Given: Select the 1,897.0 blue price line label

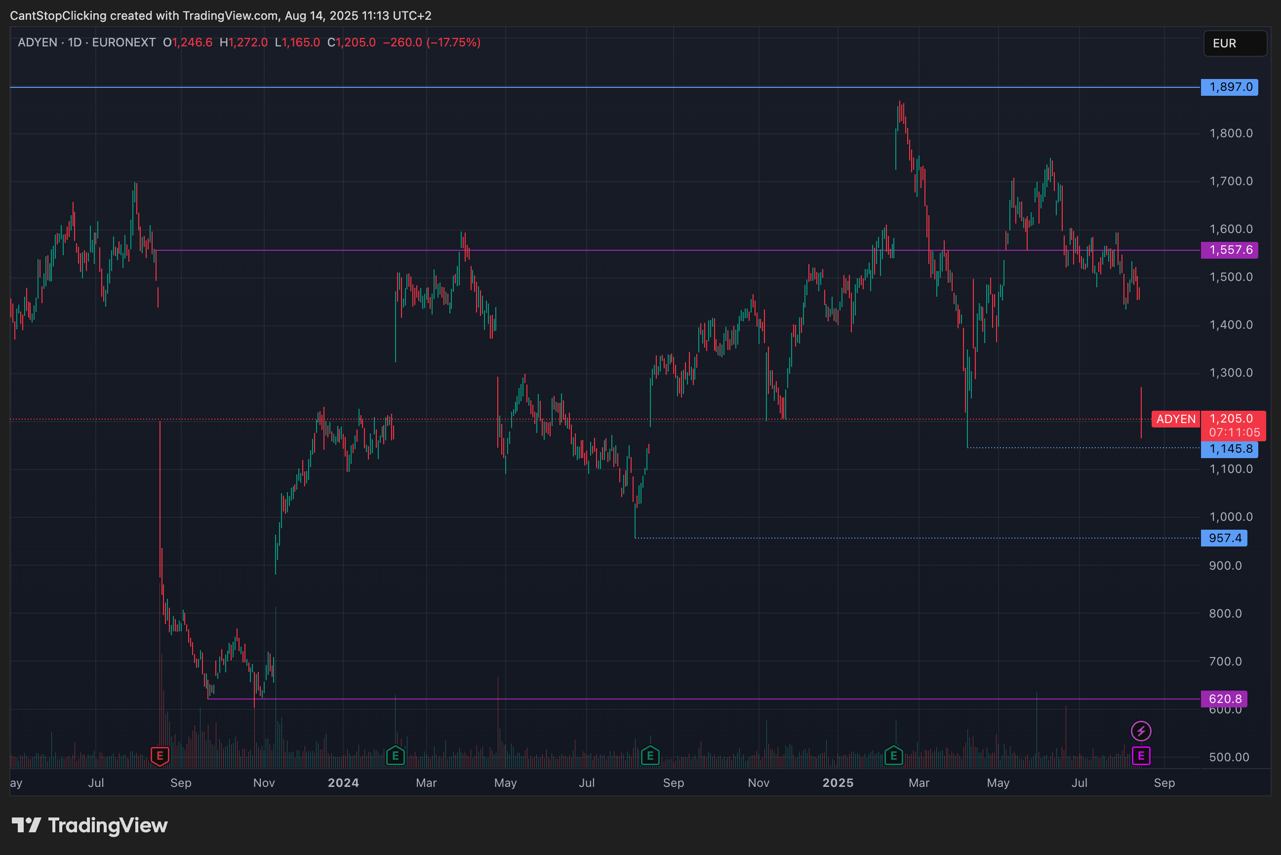Looking at the screenshot, I should click(x=1229, y=87).
